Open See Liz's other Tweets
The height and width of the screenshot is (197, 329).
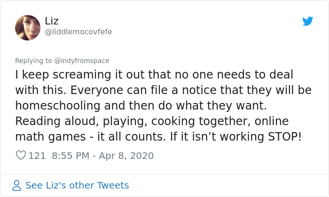(77, 185)
